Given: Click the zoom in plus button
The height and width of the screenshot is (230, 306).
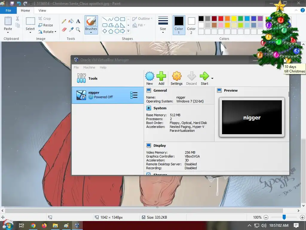Looking at the screenshot, I should 302,217.
